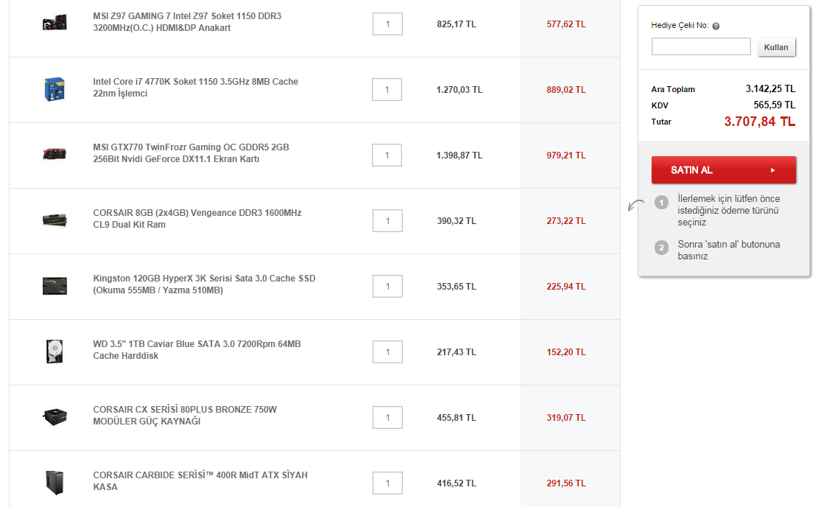
Task: Select the Corsair Carbide 400R case thumbnail
Action: pos(54,482)
